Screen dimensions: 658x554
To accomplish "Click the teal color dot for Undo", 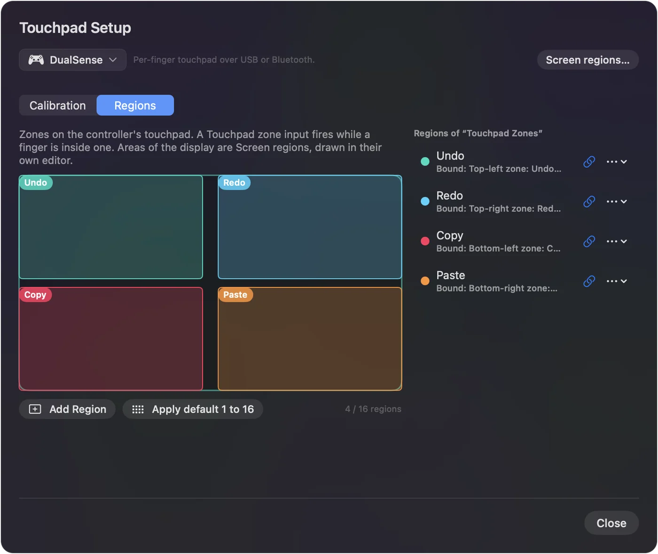I will pyautogui.click(x=425, y=162).
